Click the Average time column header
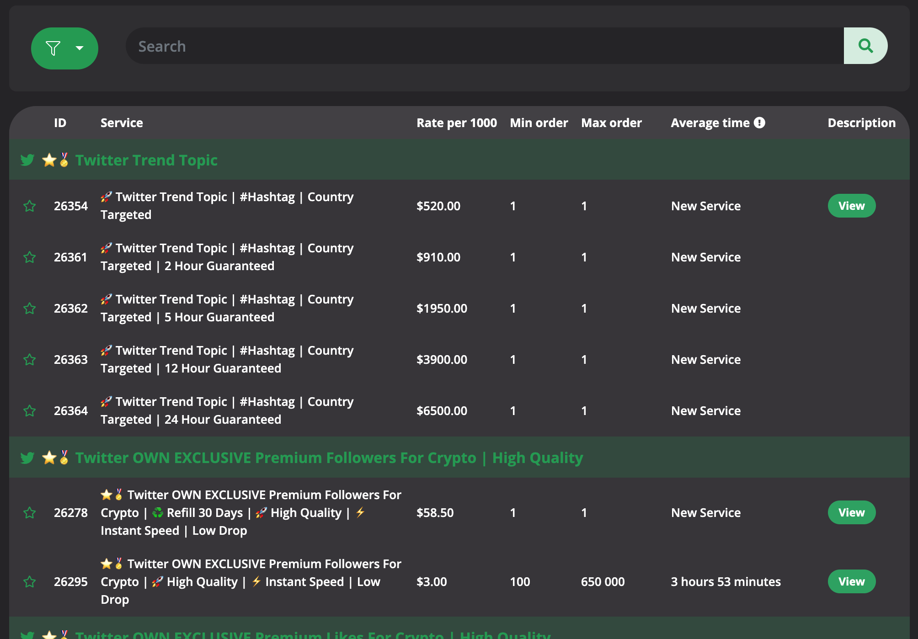This screenshot has height=639, width=918. tap(710, 122)
